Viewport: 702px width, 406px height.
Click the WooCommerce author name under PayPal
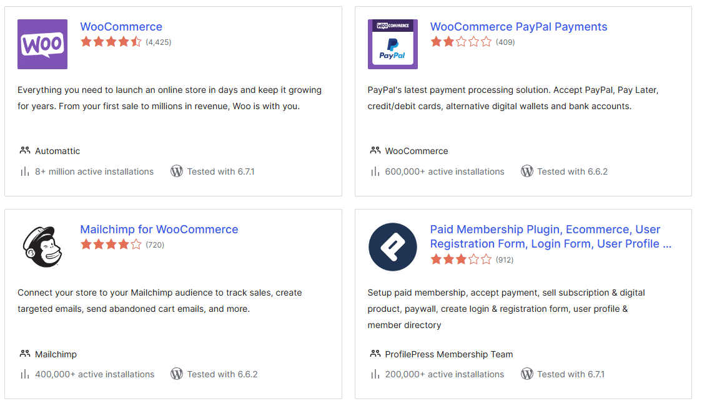tap(417, 151)
